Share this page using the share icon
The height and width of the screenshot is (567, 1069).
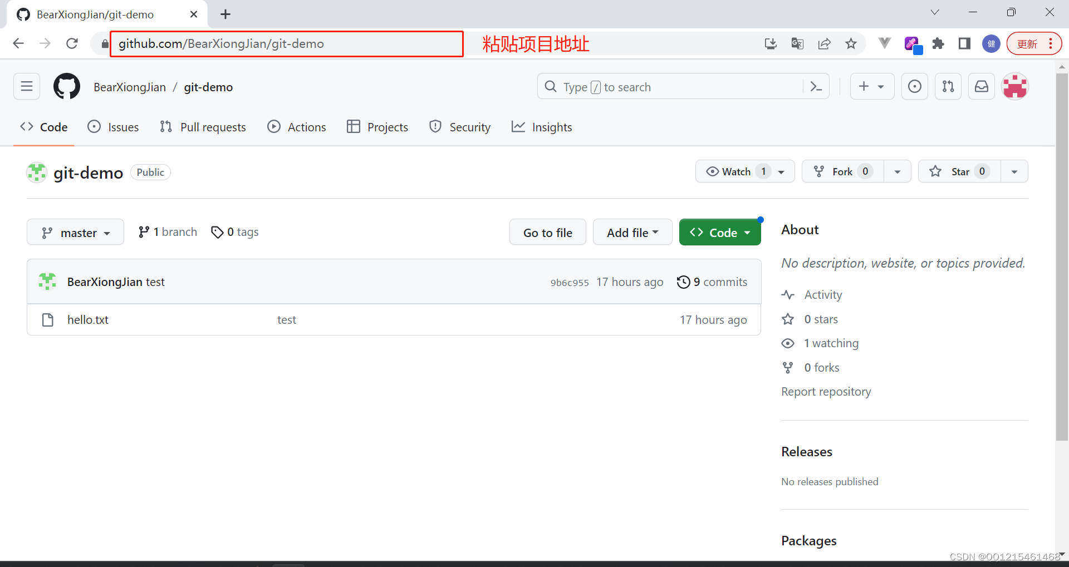pyautogui.click(x=824, y=43)
